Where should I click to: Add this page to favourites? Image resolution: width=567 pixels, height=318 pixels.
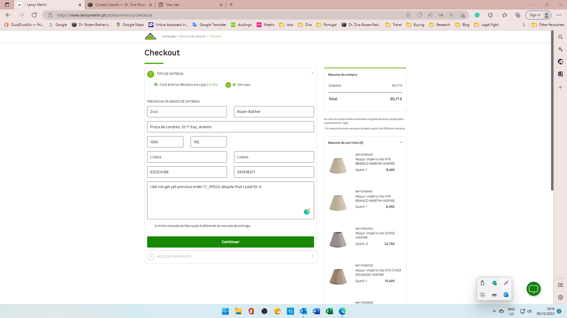pyautogui.click(x=462, y=15)
